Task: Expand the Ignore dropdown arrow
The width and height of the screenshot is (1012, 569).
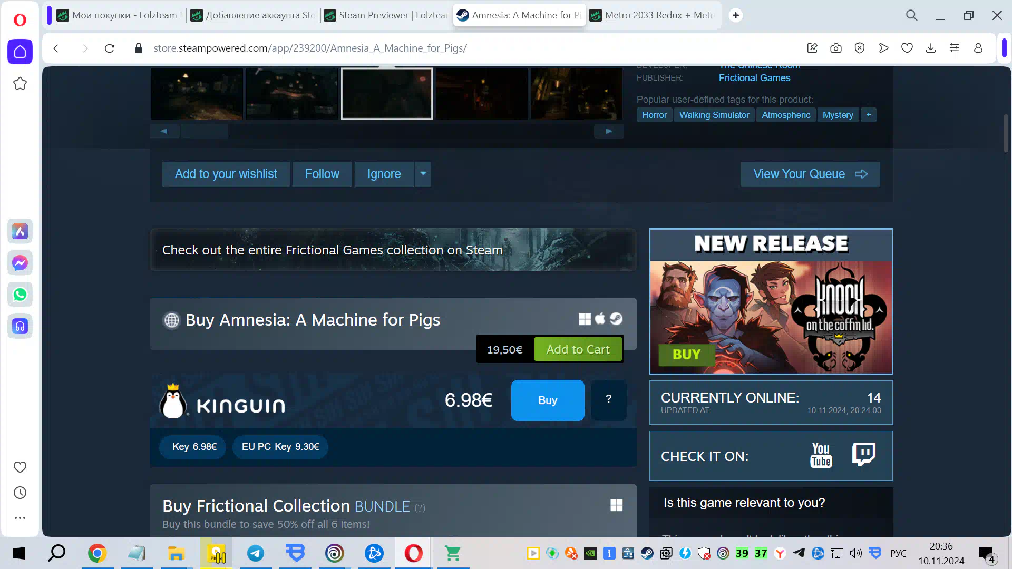Action: [423, 174]
